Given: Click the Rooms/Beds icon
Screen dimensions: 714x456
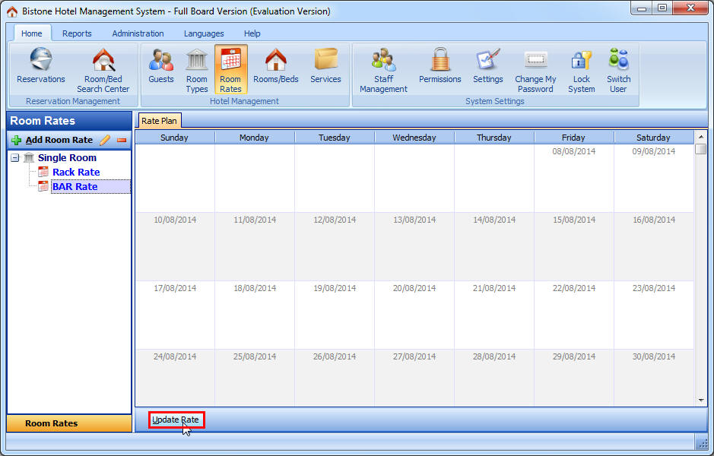Looking at the screenshot, I should pos(275,65).
